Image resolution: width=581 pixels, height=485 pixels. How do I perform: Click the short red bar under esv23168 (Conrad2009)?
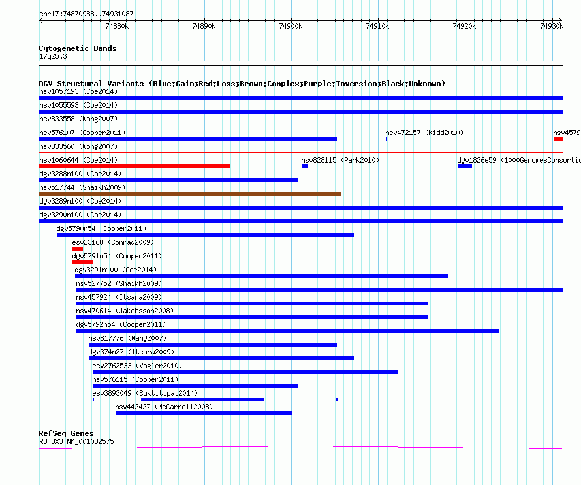tap(78, 249)
